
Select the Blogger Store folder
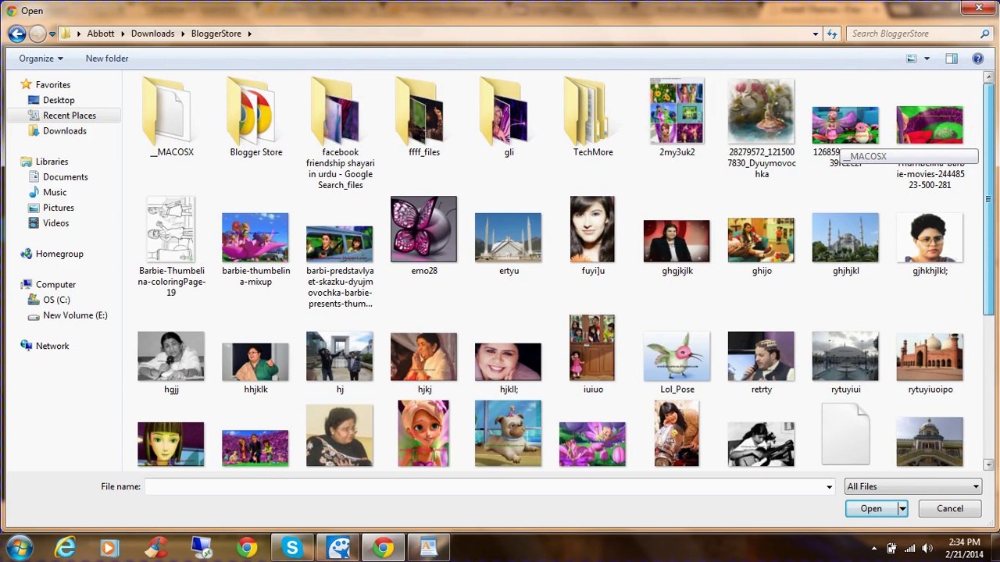click(255, 117)
